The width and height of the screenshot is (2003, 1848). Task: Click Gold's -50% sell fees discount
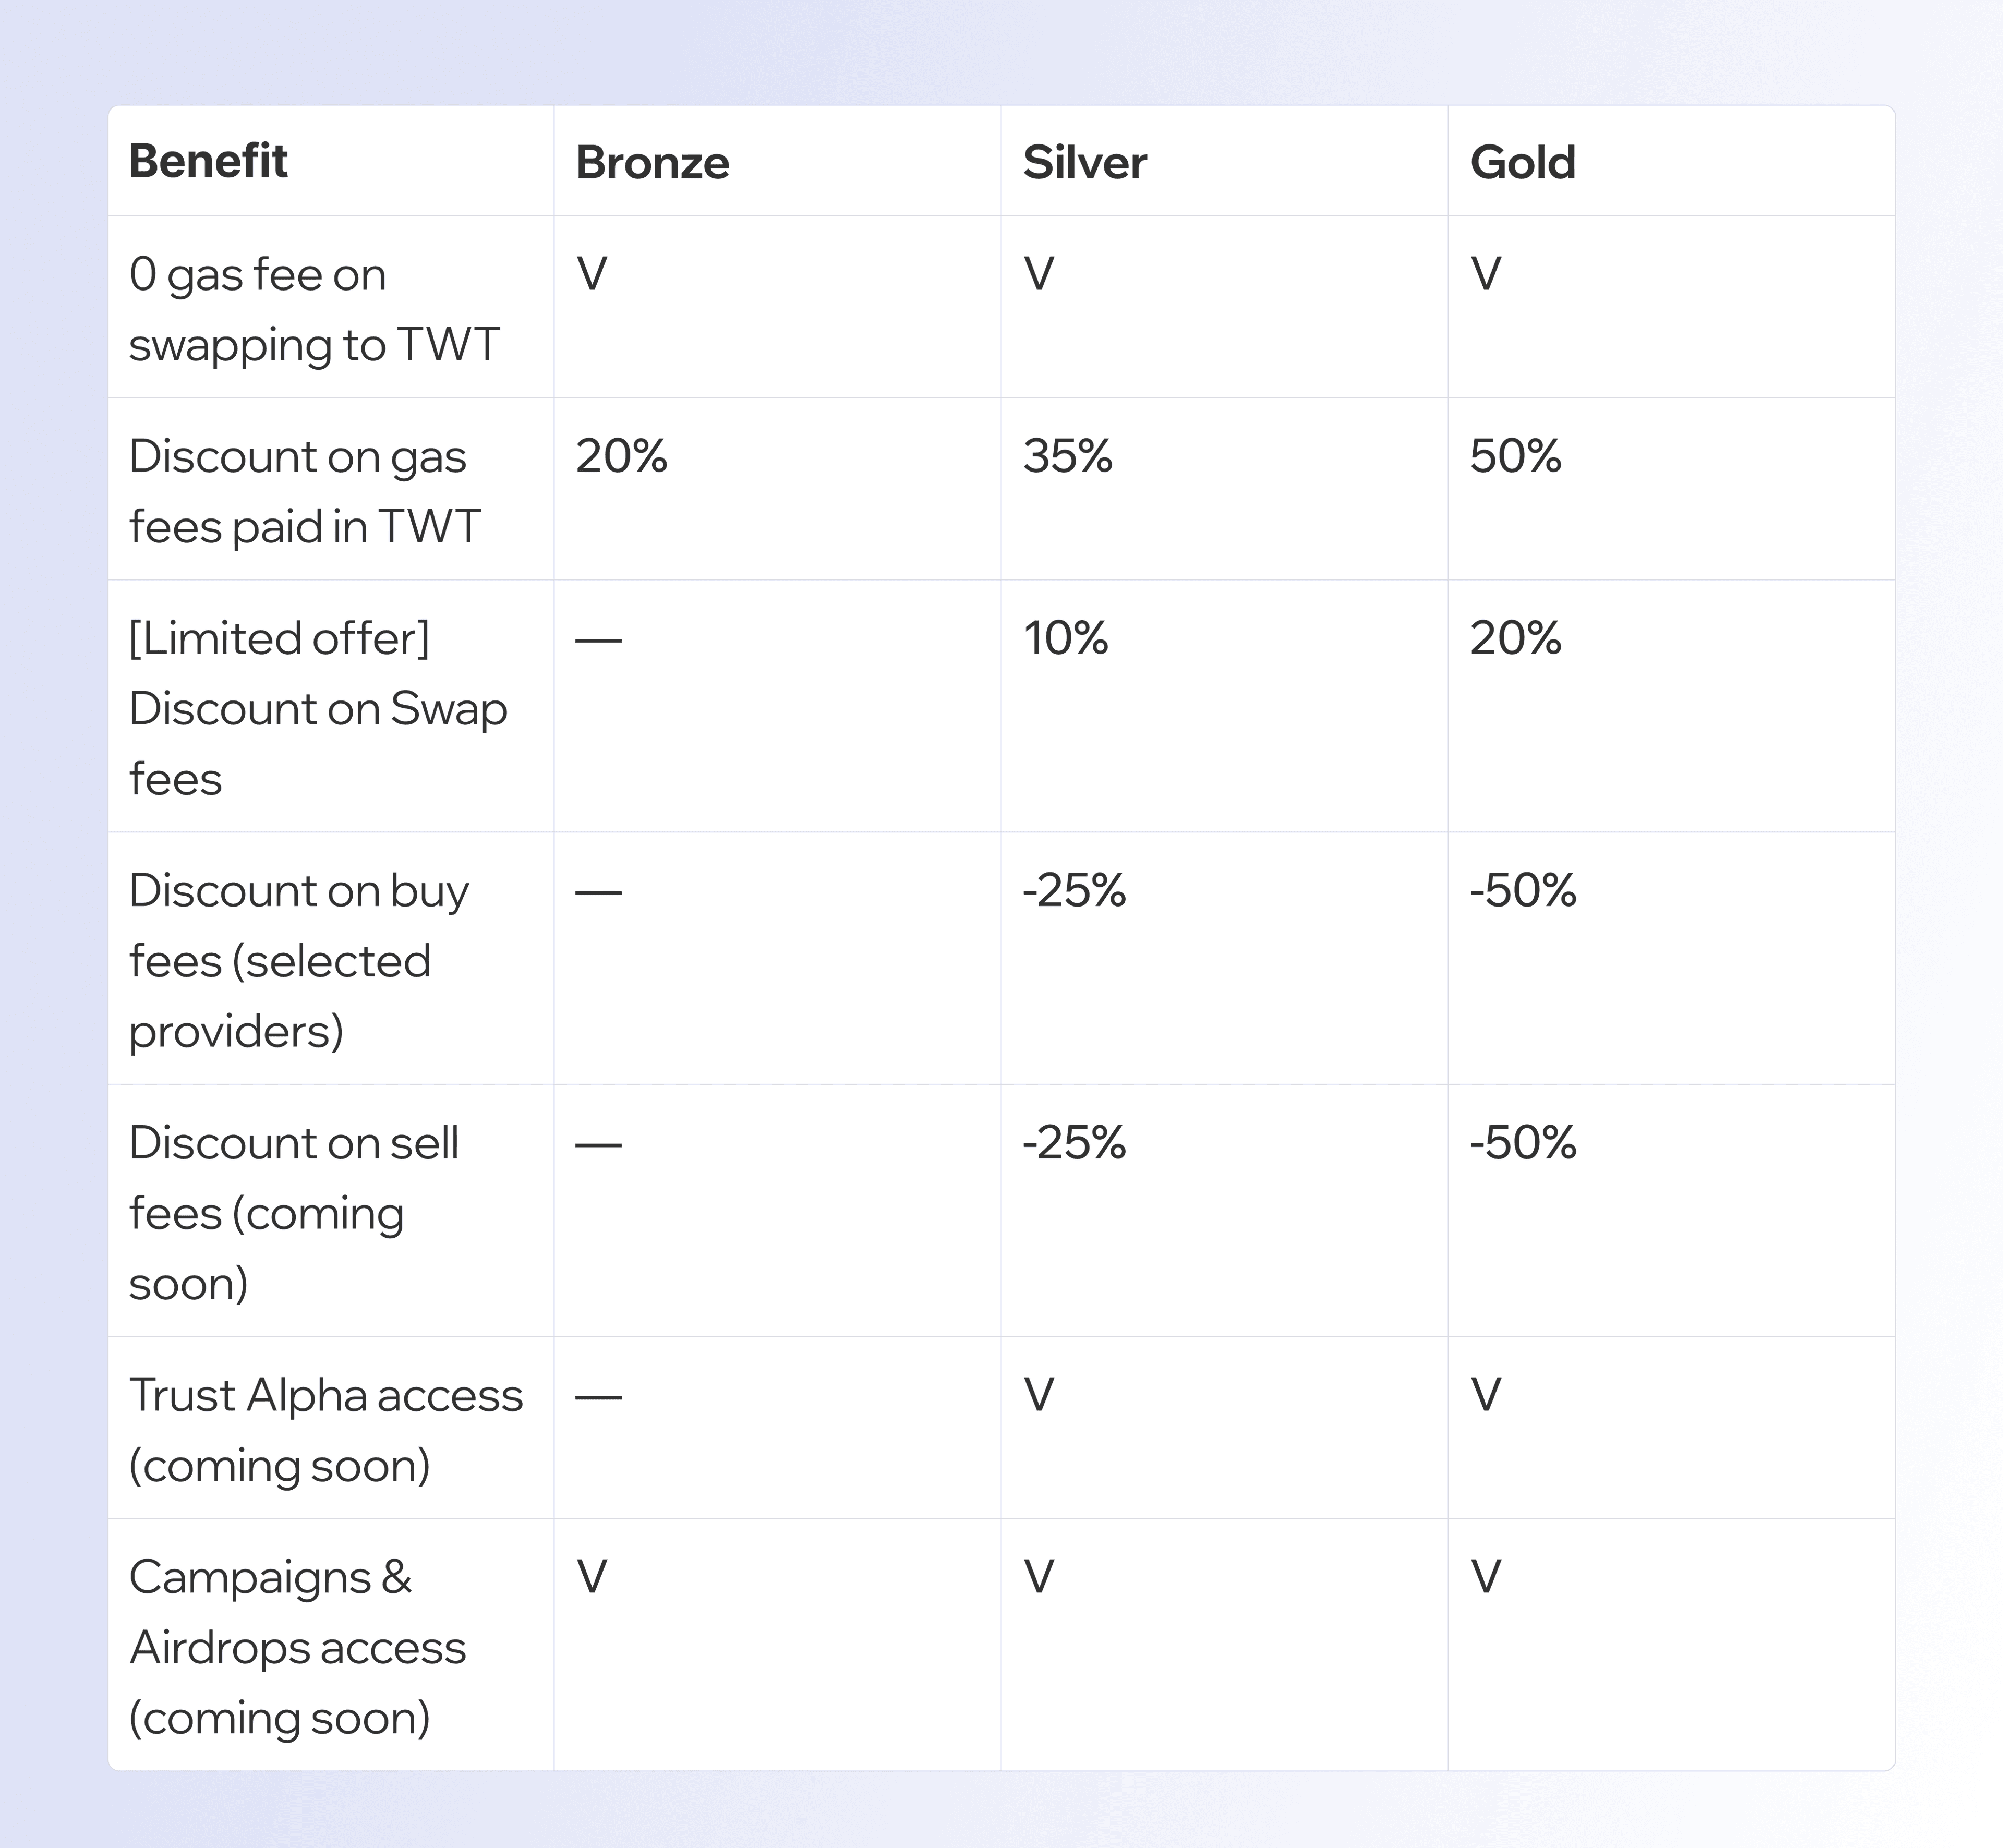pos(1522,1142)
